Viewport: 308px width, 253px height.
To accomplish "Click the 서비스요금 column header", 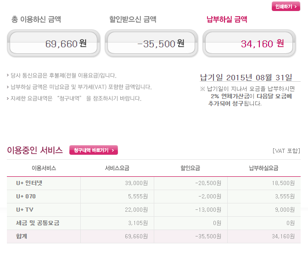I will point(117,168).
